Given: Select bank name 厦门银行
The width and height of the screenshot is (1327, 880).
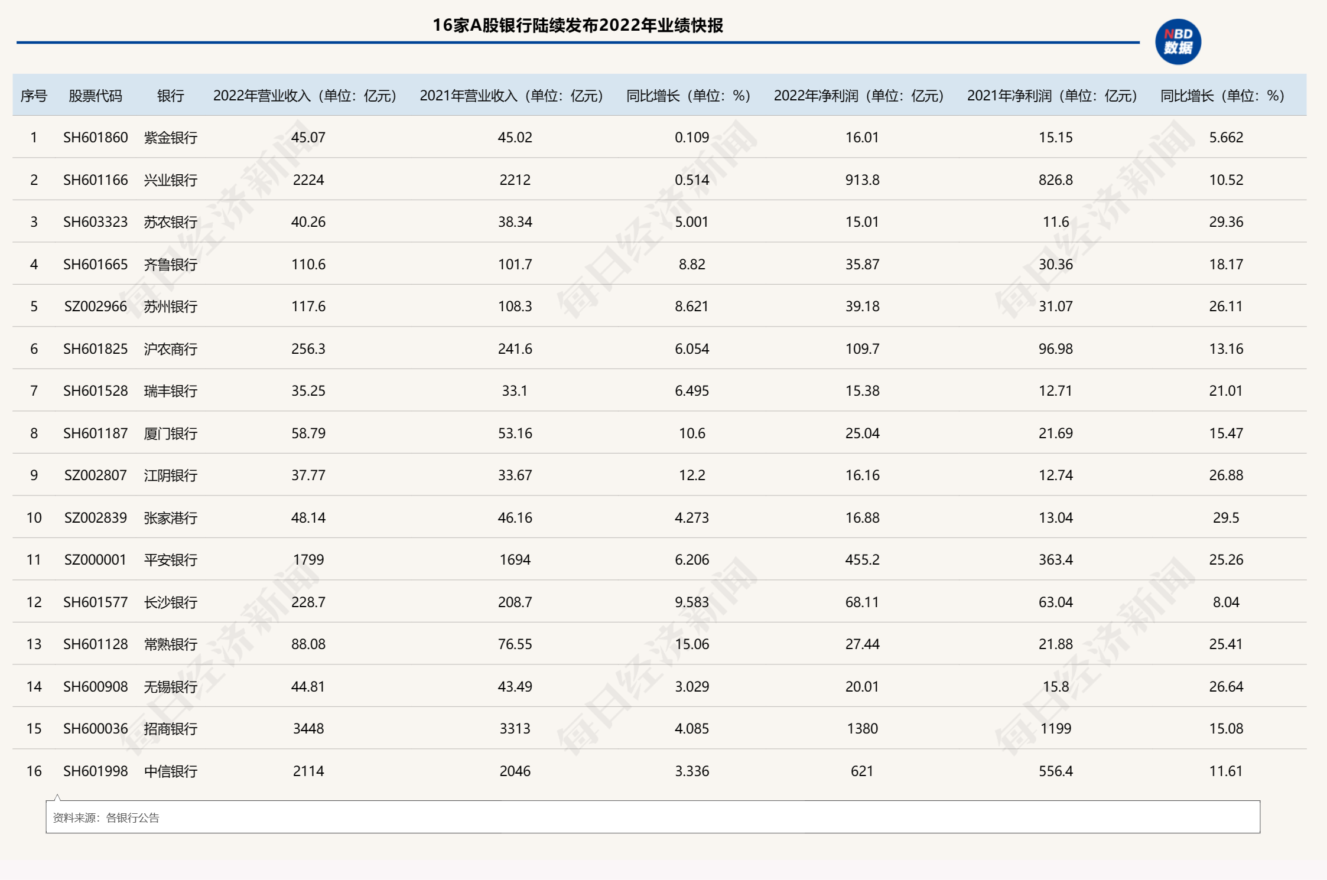Looking at the screenshot, I should (171, 434).
